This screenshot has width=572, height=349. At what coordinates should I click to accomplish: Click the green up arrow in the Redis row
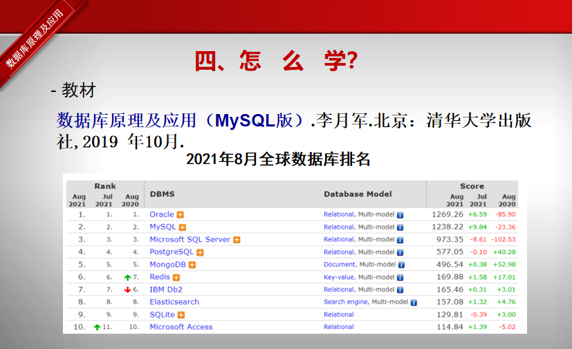(x=127, y=278)
